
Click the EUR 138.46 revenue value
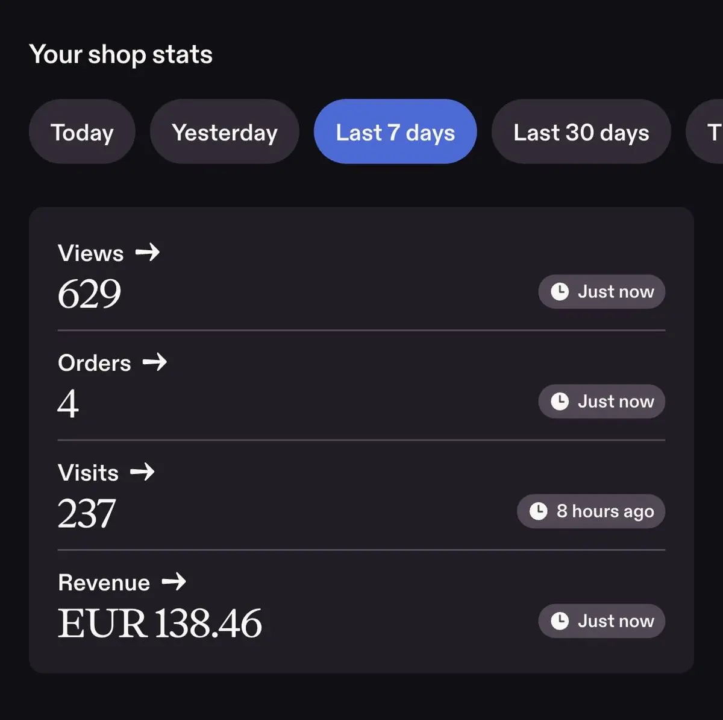(x=160, y=623)
